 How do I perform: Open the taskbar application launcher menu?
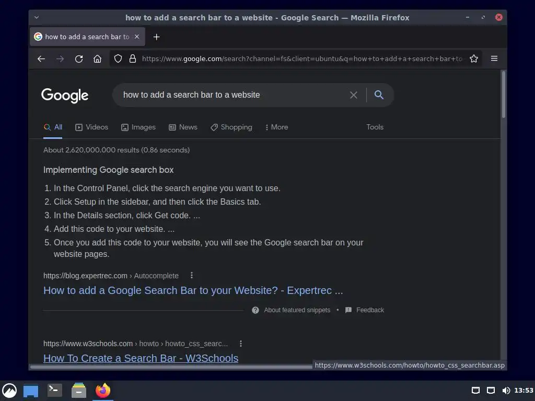9,391
